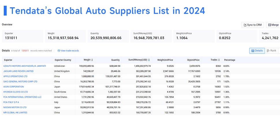Click the 27787 trades cell
Viewport: 280px width, 118px height.
tap(218, 102)
